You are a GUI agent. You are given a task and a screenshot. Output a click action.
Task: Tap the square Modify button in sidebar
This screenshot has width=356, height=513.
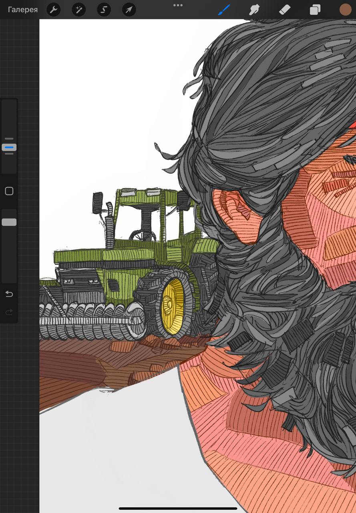click(x=9, y=191)
